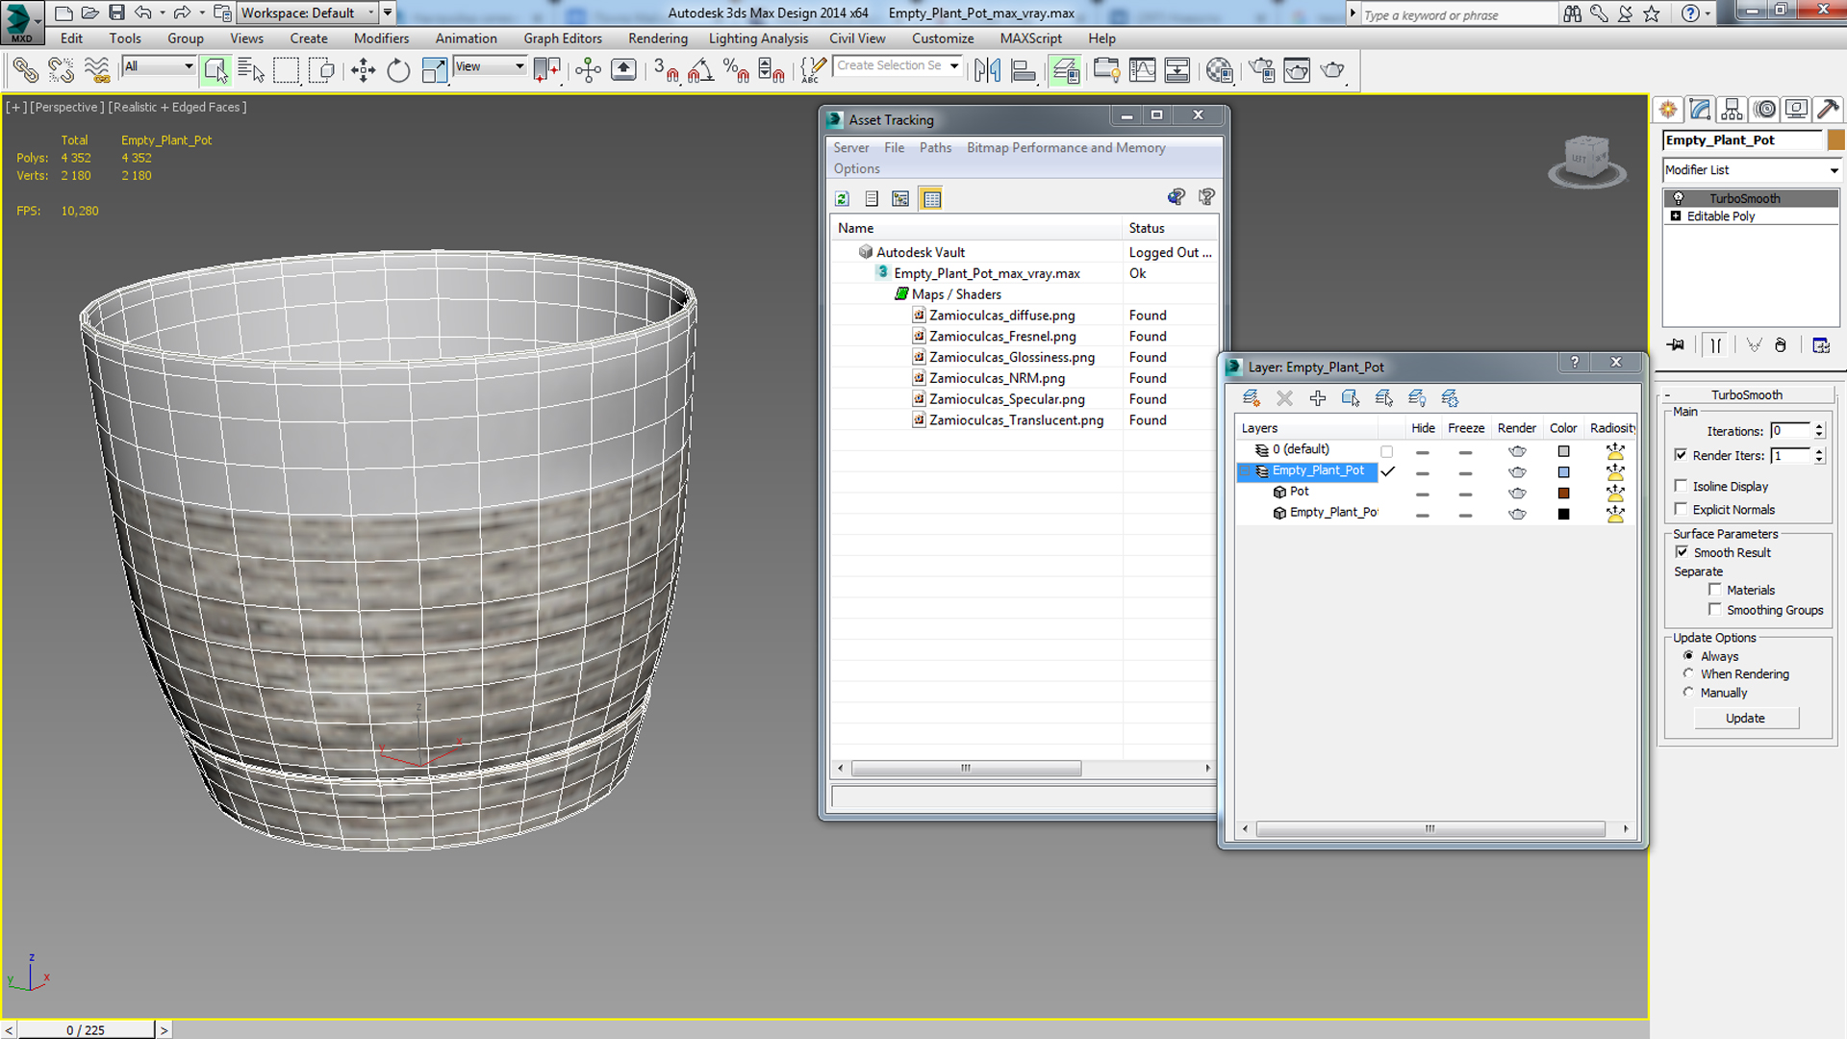Click the Mirror tool icon

pos(987,70)
